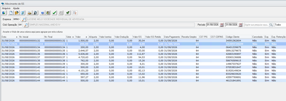Image resolution: width=286 pixels, height=101 pixels.
Task: Click the Exp. Retenção column header
Action: [x=278, y=37]
